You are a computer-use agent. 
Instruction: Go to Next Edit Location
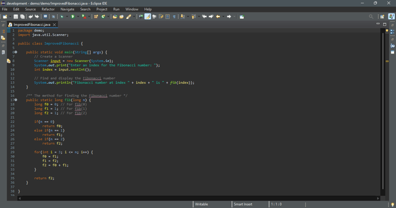[211, 17]
